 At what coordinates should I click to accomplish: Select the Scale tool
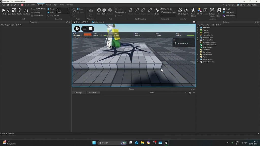[x=14, y=10]
